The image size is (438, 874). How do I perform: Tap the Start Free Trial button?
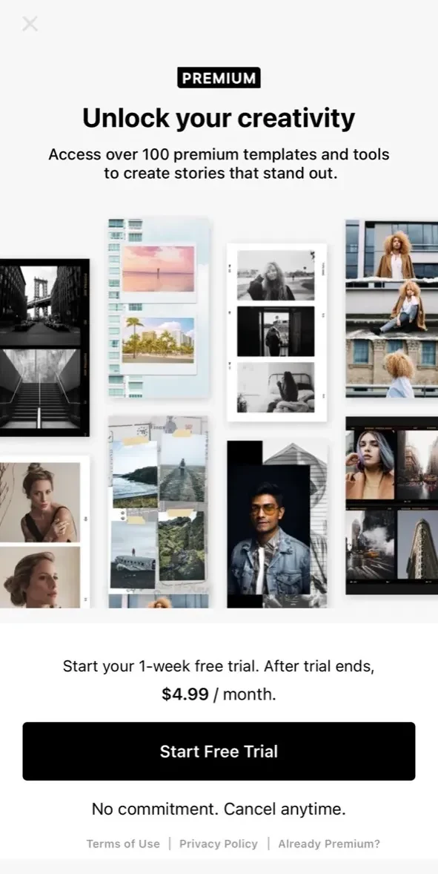coord(219,751)
